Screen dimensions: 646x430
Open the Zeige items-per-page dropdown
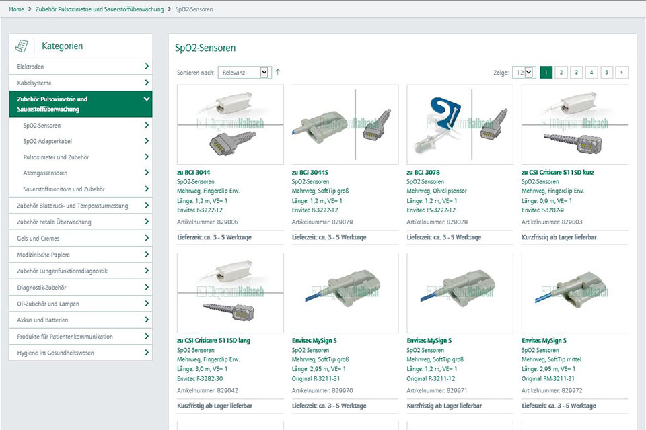pos(524,73)
